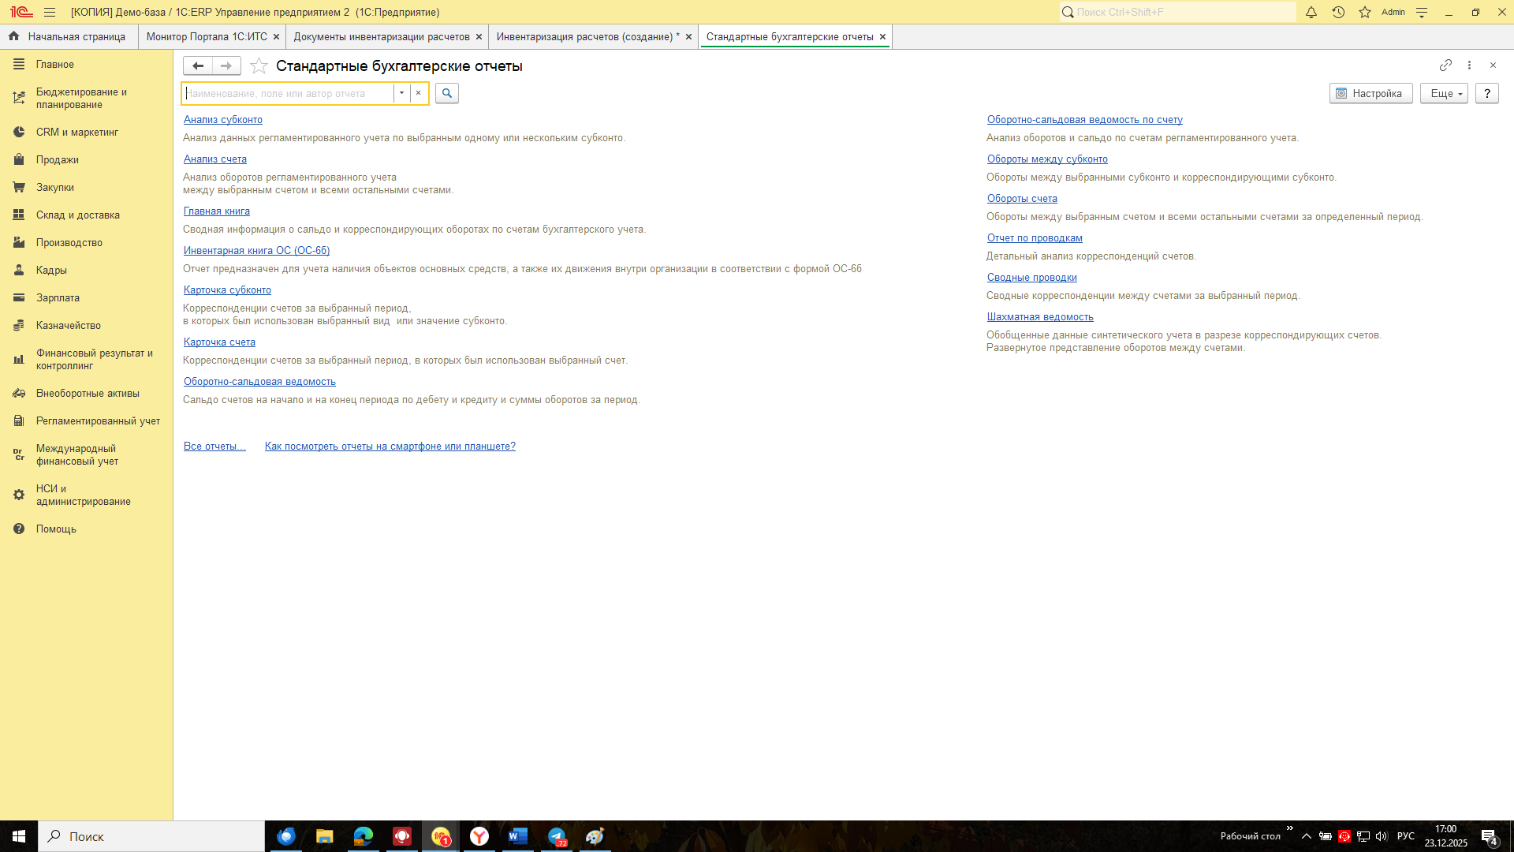
Task: Switch to Документы инвентаризации расчетов tab
Action: [382, 36]
